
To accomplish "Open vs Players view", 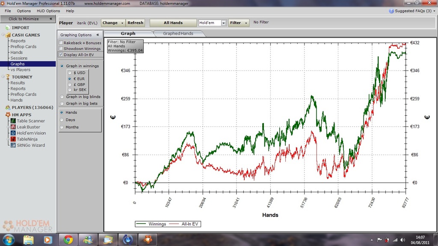I will [x=21, y=70].
